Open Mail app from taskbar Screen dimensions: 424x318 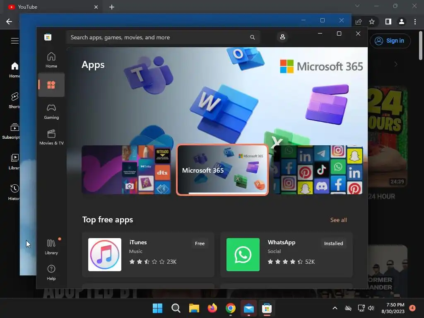(x=248, y=308)
